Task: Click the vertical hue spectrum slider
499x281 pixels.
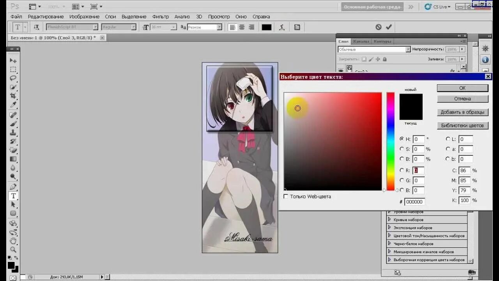Action: coord(391,141)
